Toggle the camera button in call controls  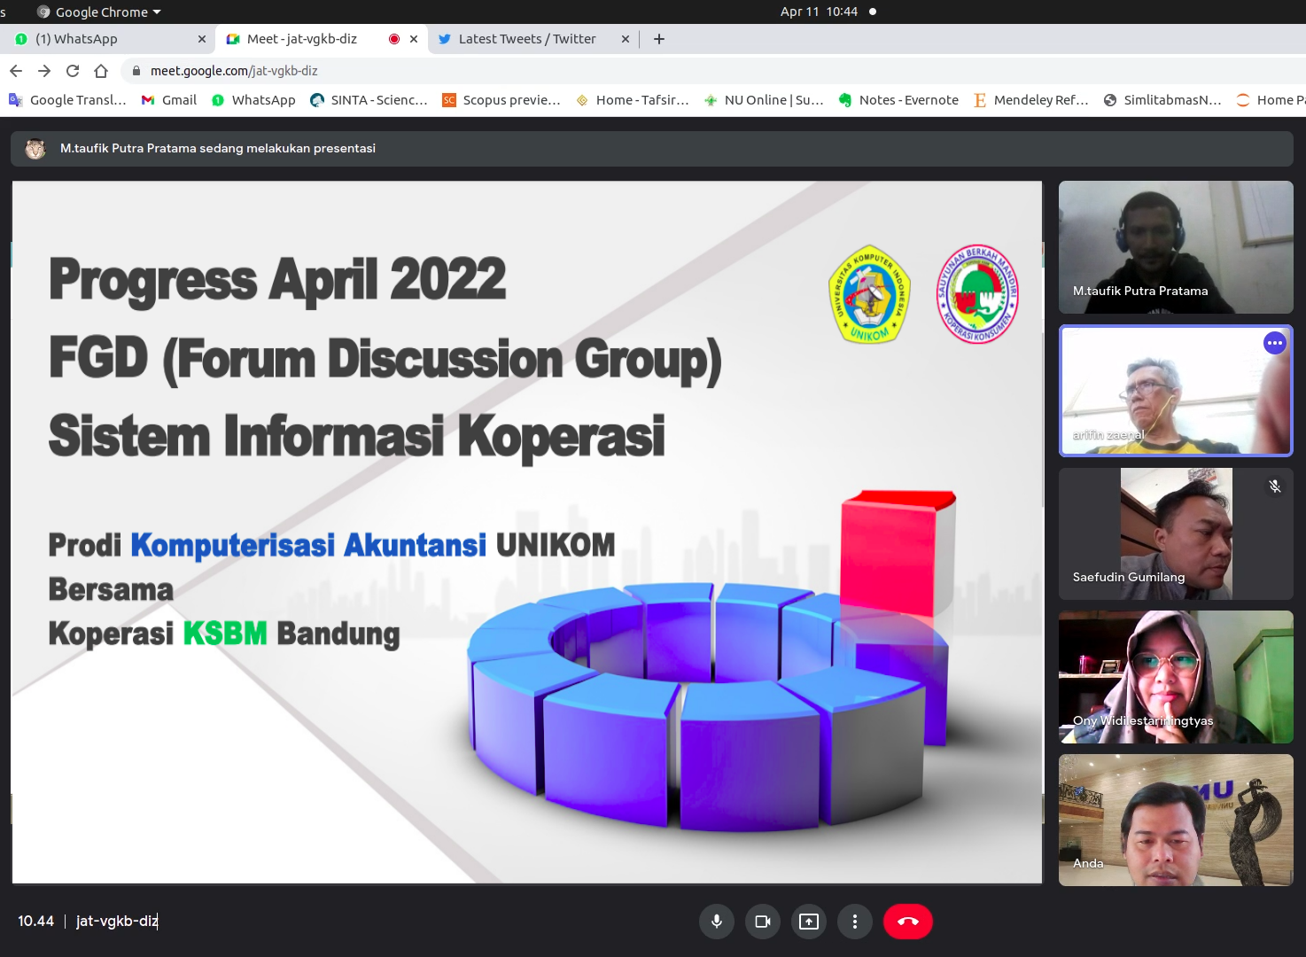point(763,922)
